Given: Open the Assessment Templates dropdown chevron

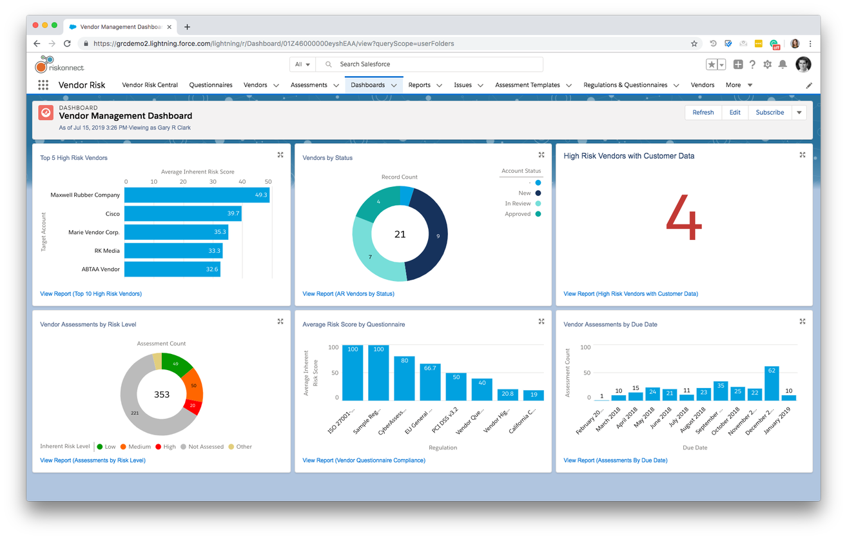Looking at the screenshot, I should 569,85.
